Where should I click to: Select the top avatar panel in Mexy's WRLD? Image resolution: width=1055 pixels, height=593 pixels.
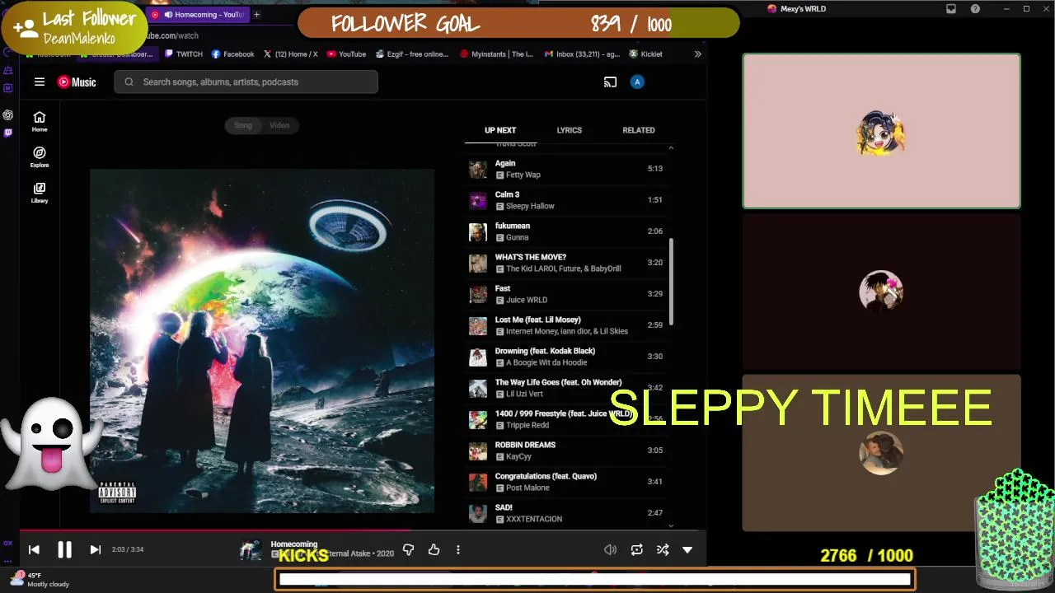point(881,131)
